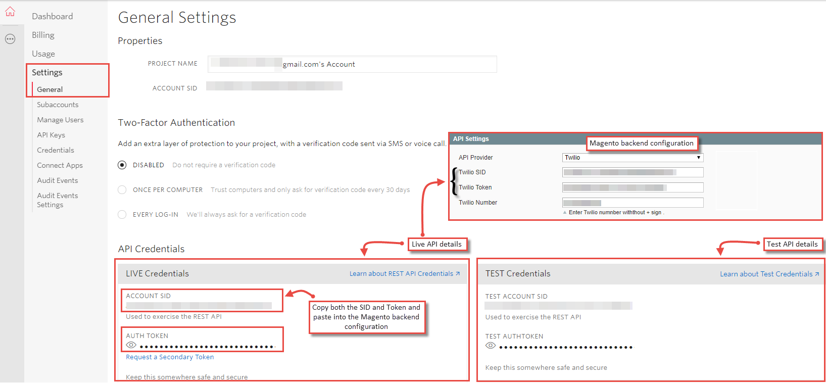
Task: Edit the Project Name field
Action: click(x=352, y=64)
